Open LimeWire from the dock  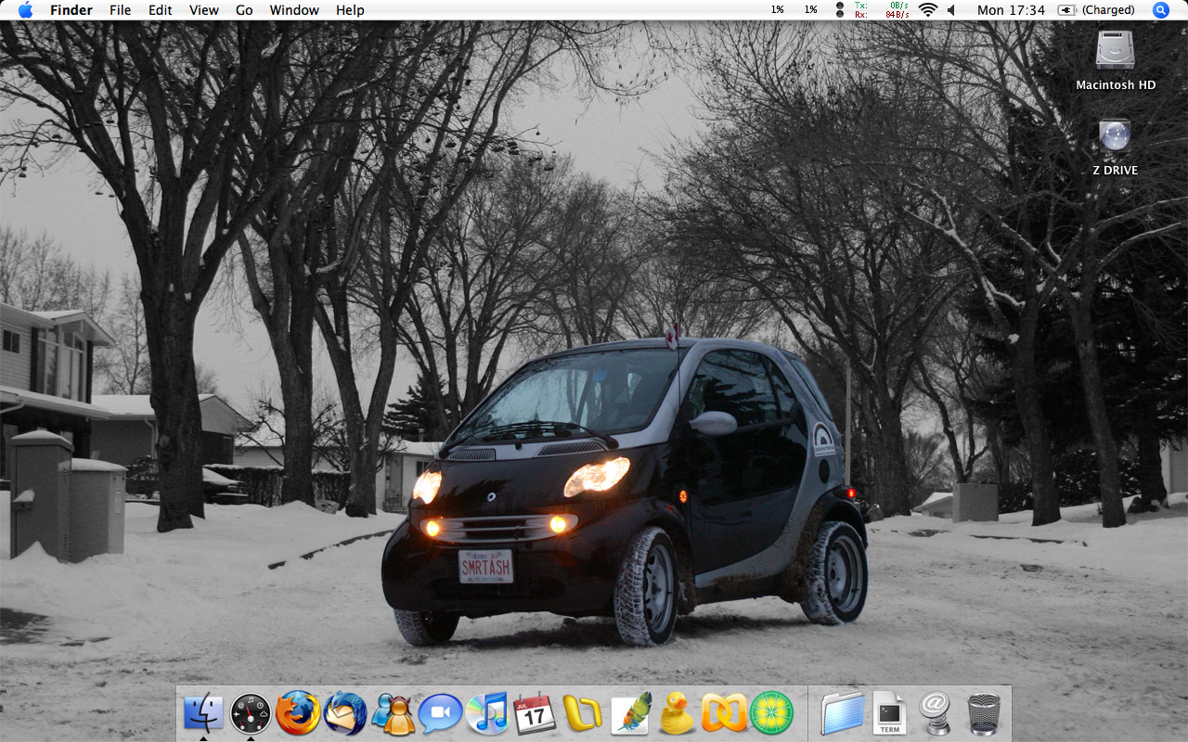coord(771,713)
